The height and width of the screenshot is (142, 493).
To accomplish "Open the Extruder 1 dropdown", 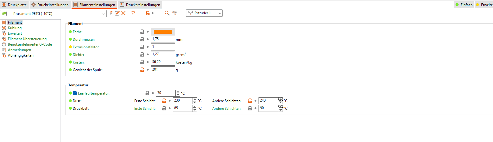I will (204, 13).
